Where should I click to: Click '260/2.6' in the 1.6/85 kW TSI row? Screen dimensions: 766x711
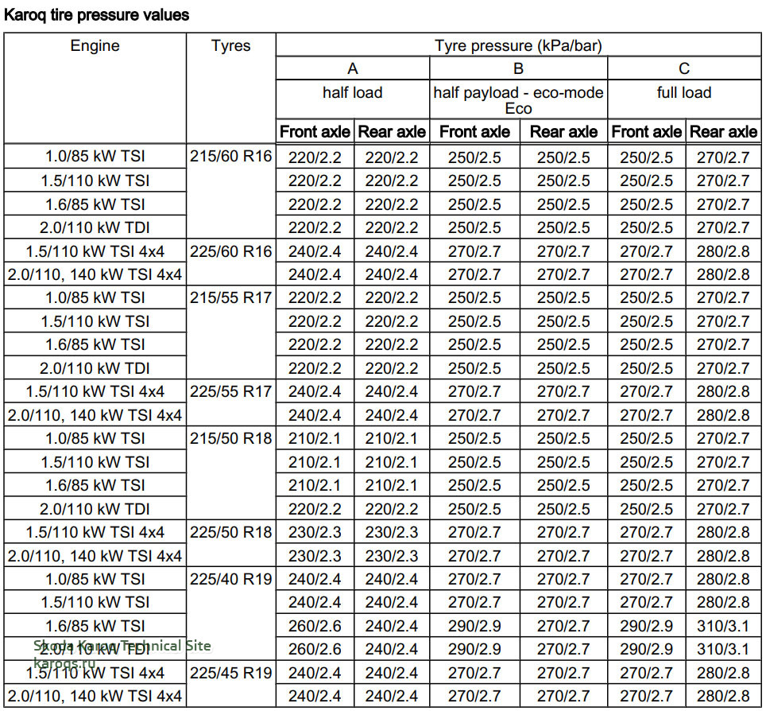[315, 627]
